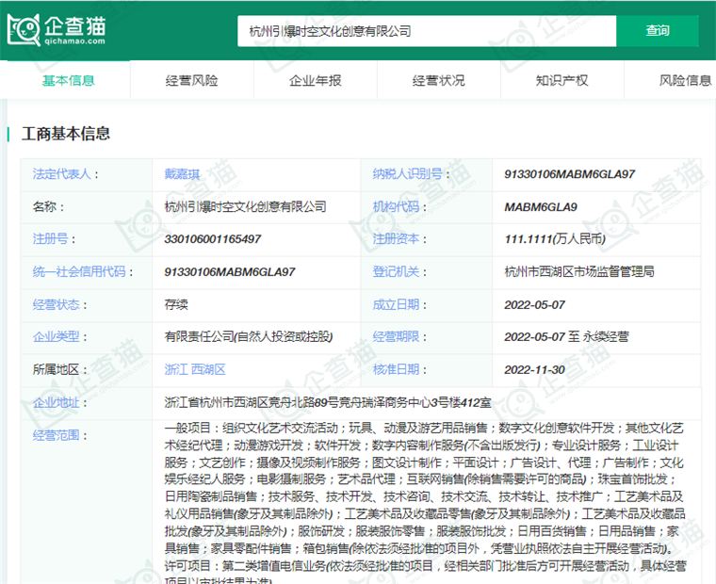Open the 风险信息 tab
Viewport: 716px width, 584px height.
[685, 80]
